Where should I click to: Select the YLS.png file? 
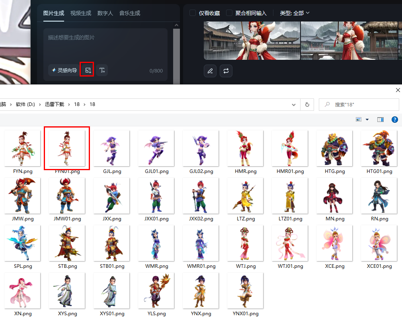156,295
